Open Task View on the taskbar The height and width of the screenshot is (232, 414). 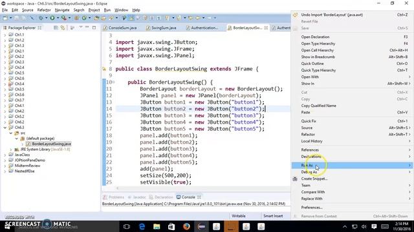tap(127, 226)
